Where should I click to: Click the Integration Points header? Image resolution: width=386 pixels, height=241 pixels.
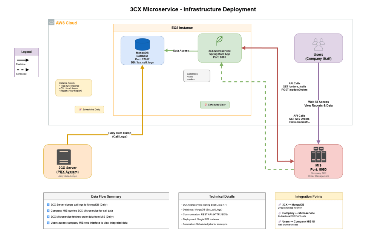(x=308, y=196)
